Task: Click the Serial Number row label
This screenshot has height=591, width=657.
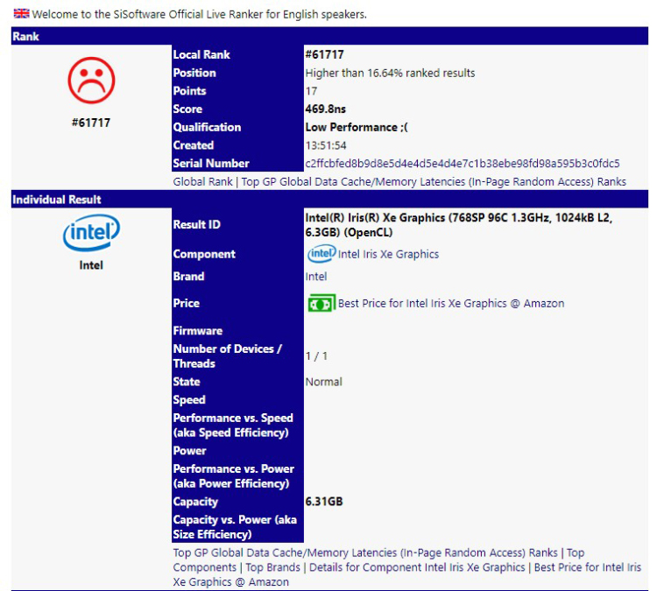Action: (x=211, y=164)
